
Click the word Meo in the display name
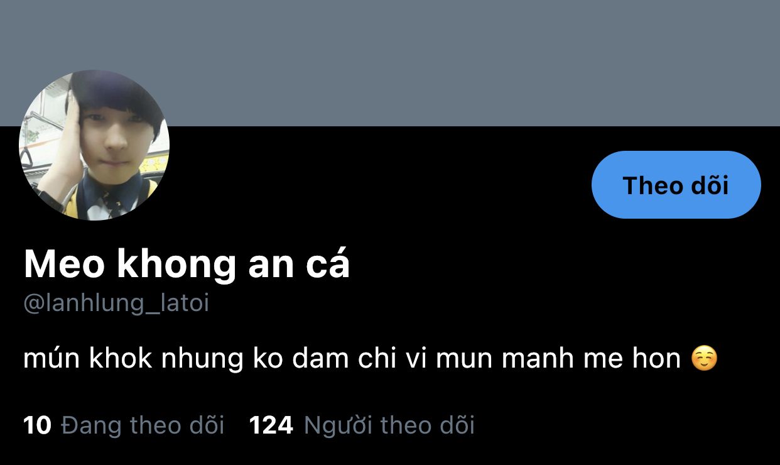pos(64,265)
